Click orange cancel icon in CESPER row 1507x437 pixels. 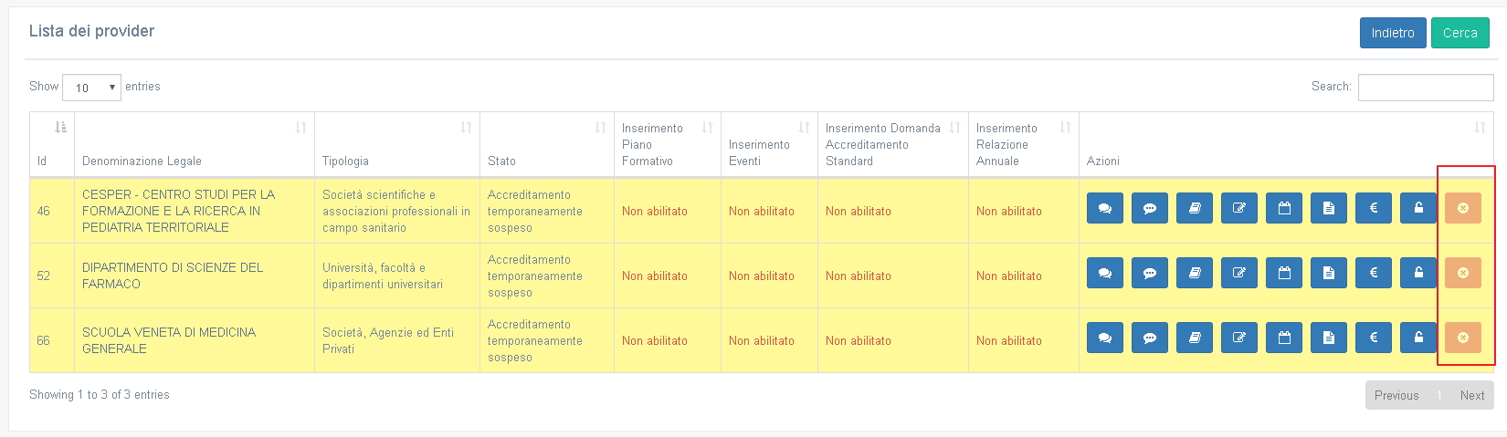click(x=1463, y=208)
